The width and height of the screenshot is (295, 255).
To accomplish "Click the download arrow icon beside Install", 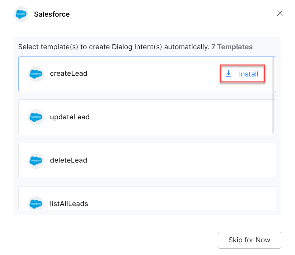I will click(x=228, y=73).
